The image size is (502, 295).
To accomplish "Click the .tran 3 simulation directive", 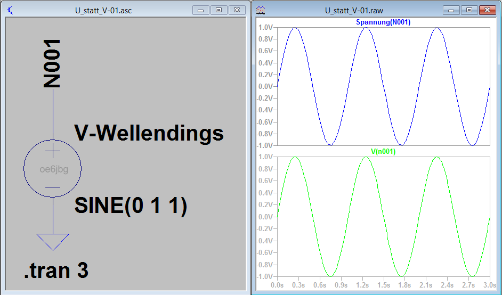I will [x=56, y=271].
